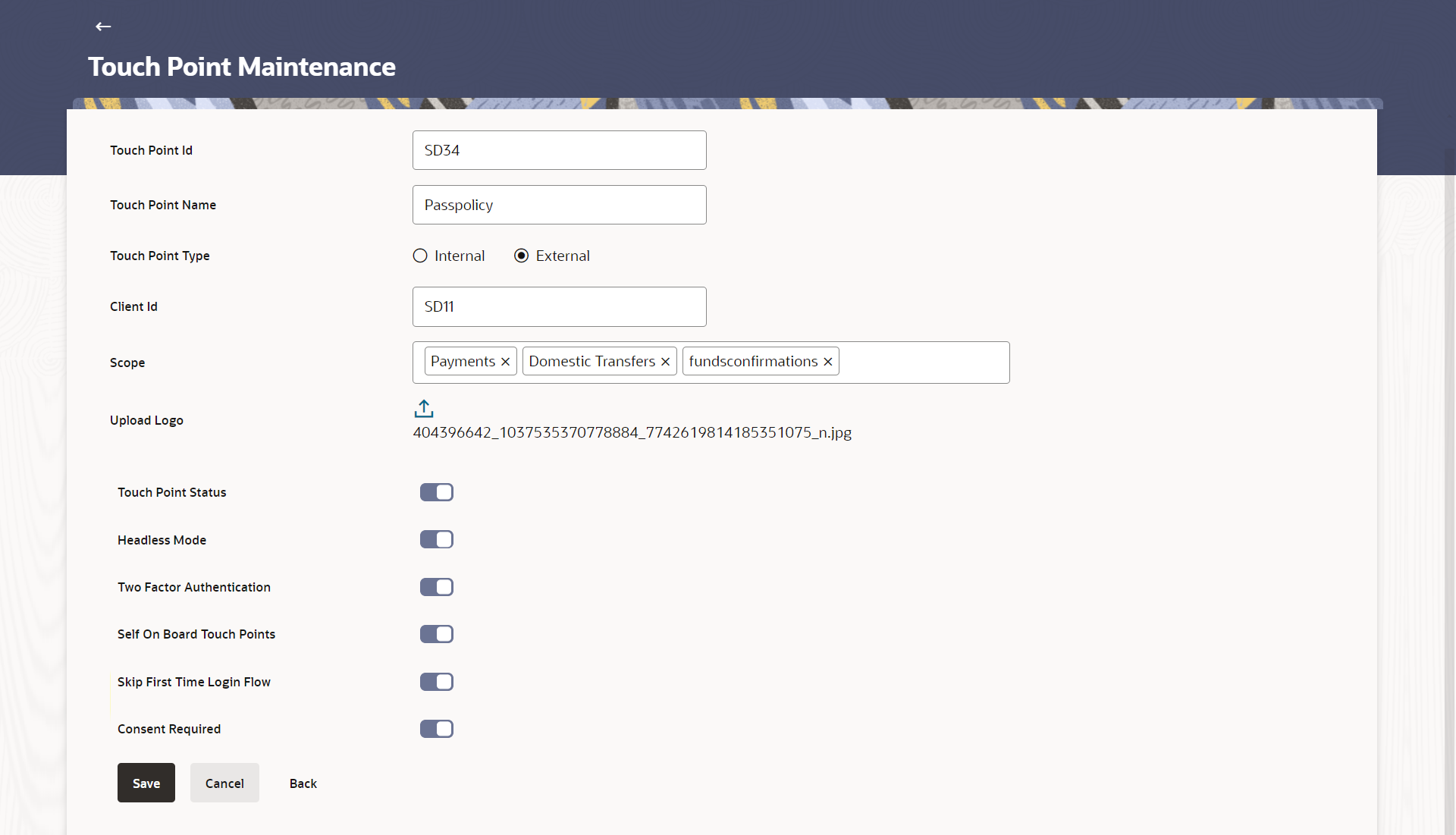Viewport: 1456px width, 835px height.
Task: Click the Cancel button
Action: pyautogui.click(x=224, y=783)
